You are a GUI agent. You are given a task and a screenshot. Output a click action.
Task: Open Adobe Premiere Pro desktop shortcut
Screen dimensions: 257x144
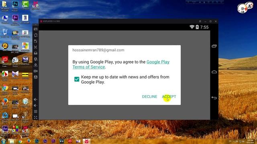click(x=15, y=20)
